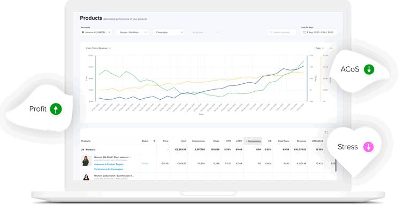The width and height of the screenshot is (403, 206).
Task: Click the Women Silk Shirt product title
Action: point(112,157)
